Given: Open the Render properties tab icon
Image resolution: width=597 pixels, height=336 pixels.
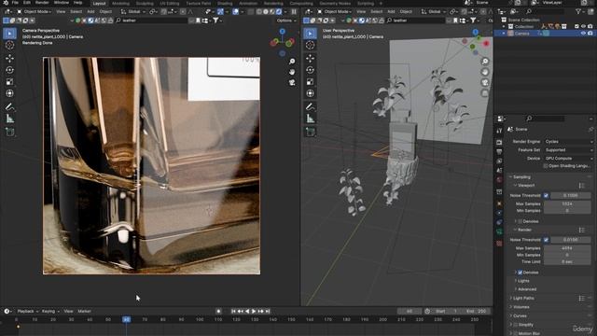Looking at the screenshot, I should [x=499, y=142].
